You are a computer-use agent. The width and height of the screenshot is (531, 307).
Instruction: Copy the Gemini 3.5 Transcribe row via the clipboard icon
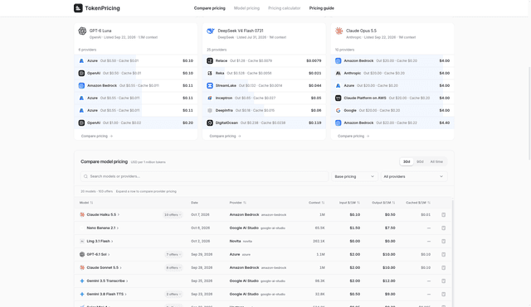[x=444, y=281]
